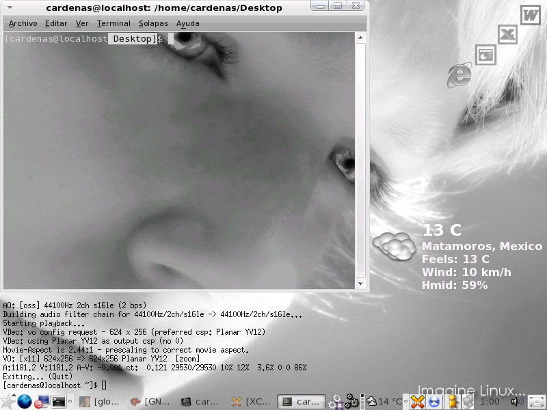Open the Excel desktop icon

[x=507, y=34]
